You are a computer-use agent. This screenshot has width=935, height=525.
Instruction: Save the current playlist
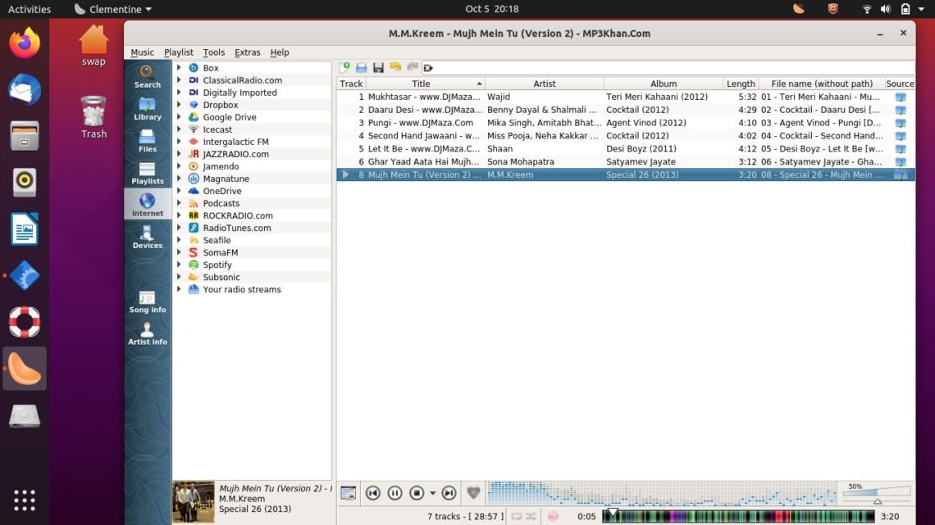(x=378, y=67)
